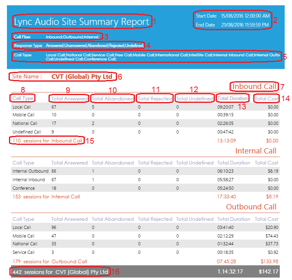Image resolution: width=292 pixels, height=280 pixels.
Task: Click Total Cost header in Outbound table
Action: 266,219
